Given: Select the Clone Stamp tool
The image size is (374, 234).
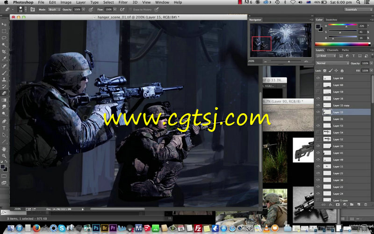Looking at the screenshot, I should (4, 80).
